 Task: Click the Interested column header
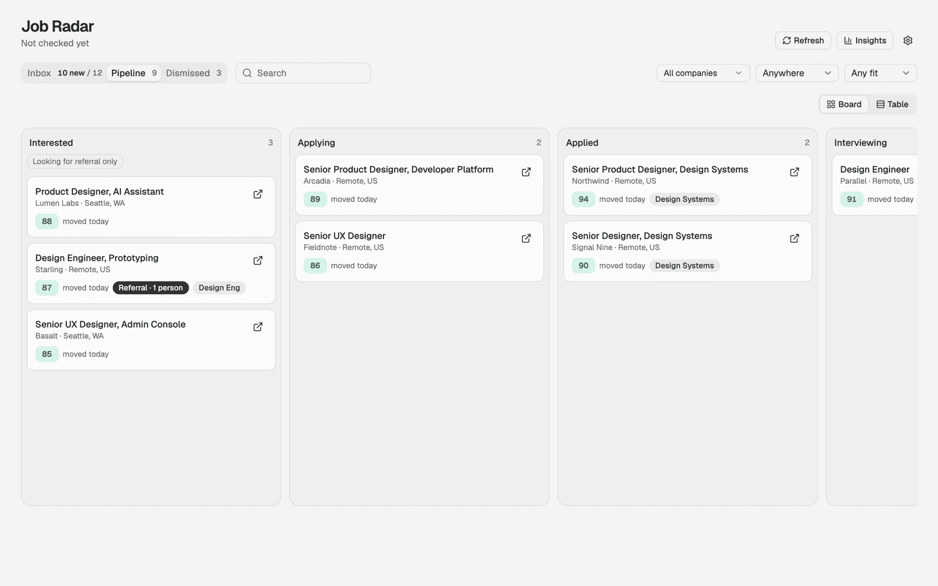(x=51, y=143)
